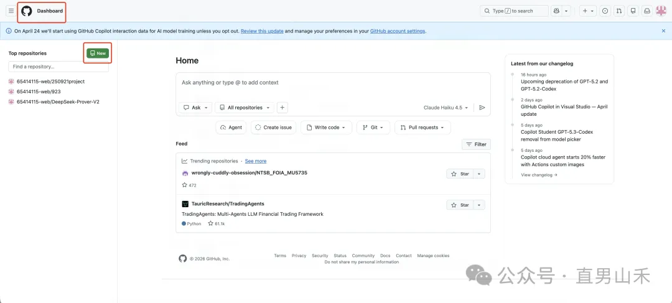
Task: Expand the Pull requests dropdown below chat
Action: point(422,128)
